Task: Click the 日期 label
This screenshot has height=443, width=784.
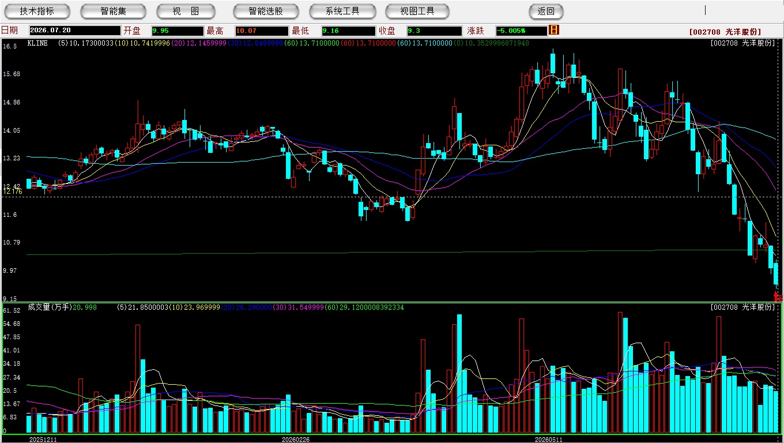Action: tap(9, 31)
